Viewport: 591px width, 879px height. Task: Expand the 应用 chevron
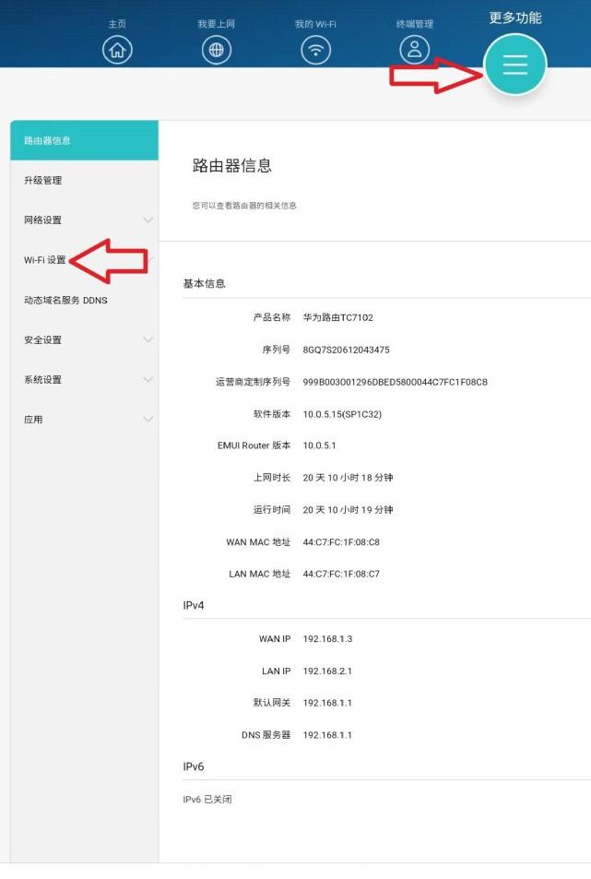click(x=148, y=419)
